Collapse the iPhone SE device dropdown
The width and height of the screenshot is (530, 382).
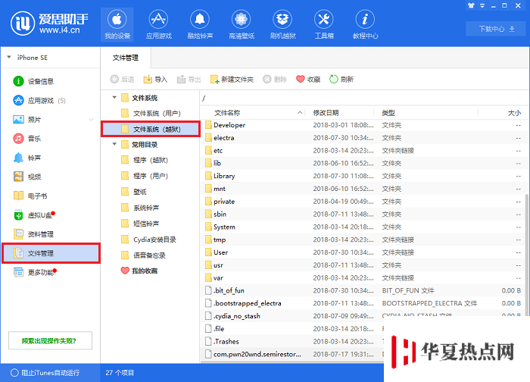click(9, 57)
